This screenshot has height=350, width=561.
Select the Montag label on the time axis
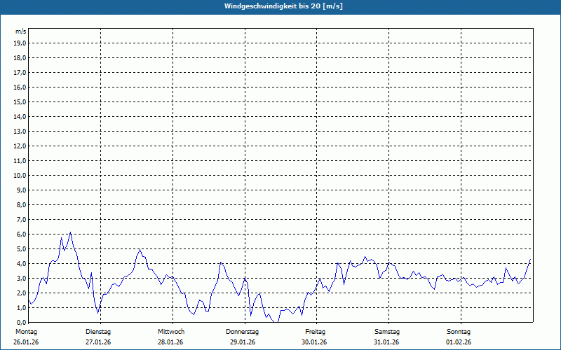tap(25, 331)
